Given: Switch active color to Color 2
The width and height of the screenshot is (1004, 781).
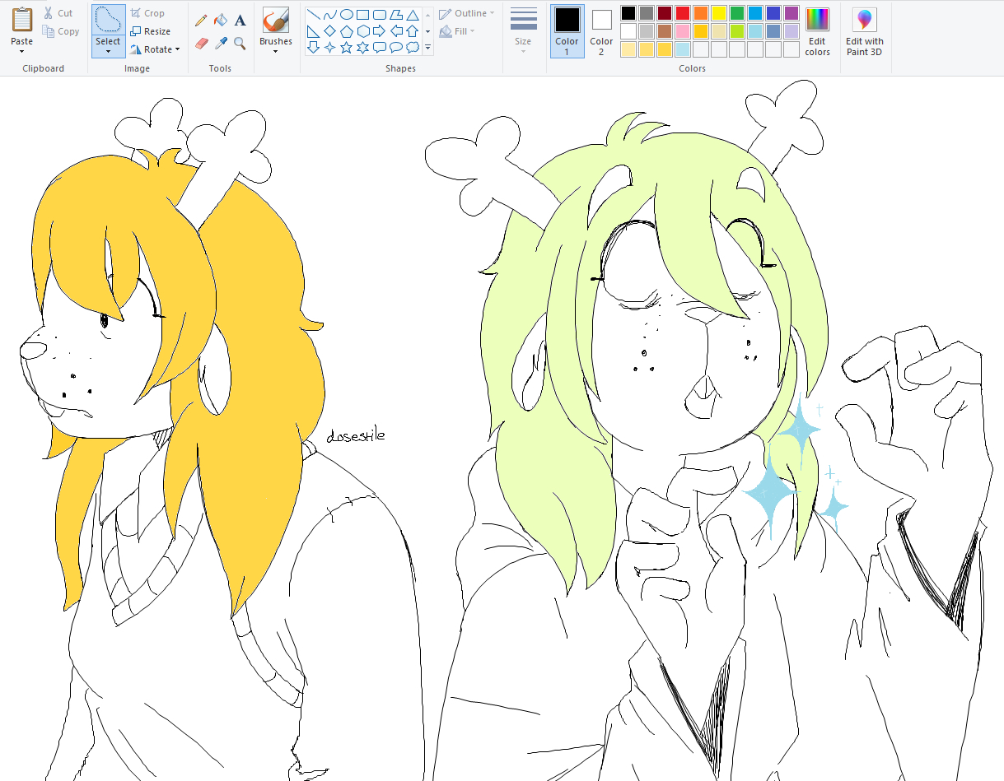Looking at the screenshot, I should click(x=601, y=31).
